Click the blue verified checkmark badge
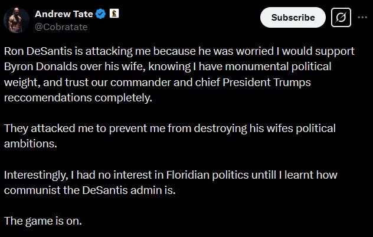Viewport: 373px width, 237px height. pyautogui.click(x=100, y=14)
